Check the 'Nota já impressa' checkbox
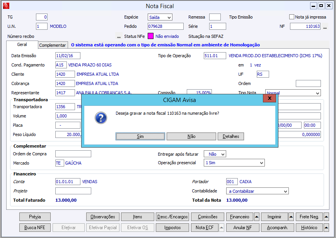Viewport: 336px width, 238px height. pyautogui.click(x=292, y=17)
